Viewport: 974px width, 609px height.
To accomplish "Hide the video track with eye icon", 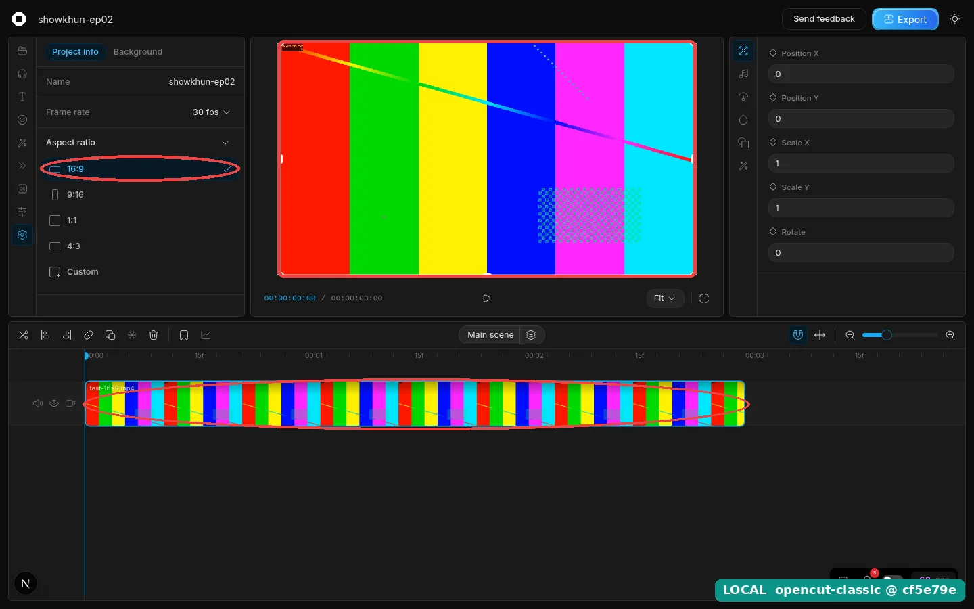I will pyautogui.click(x=54, y=403).
